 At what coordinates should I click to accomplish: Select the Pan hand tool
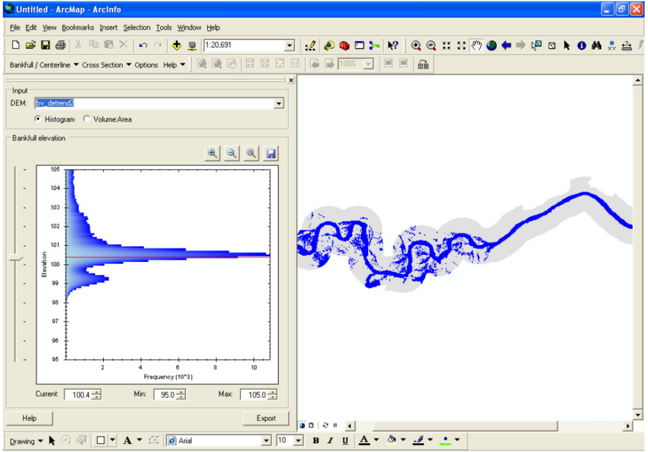(477, 46)
